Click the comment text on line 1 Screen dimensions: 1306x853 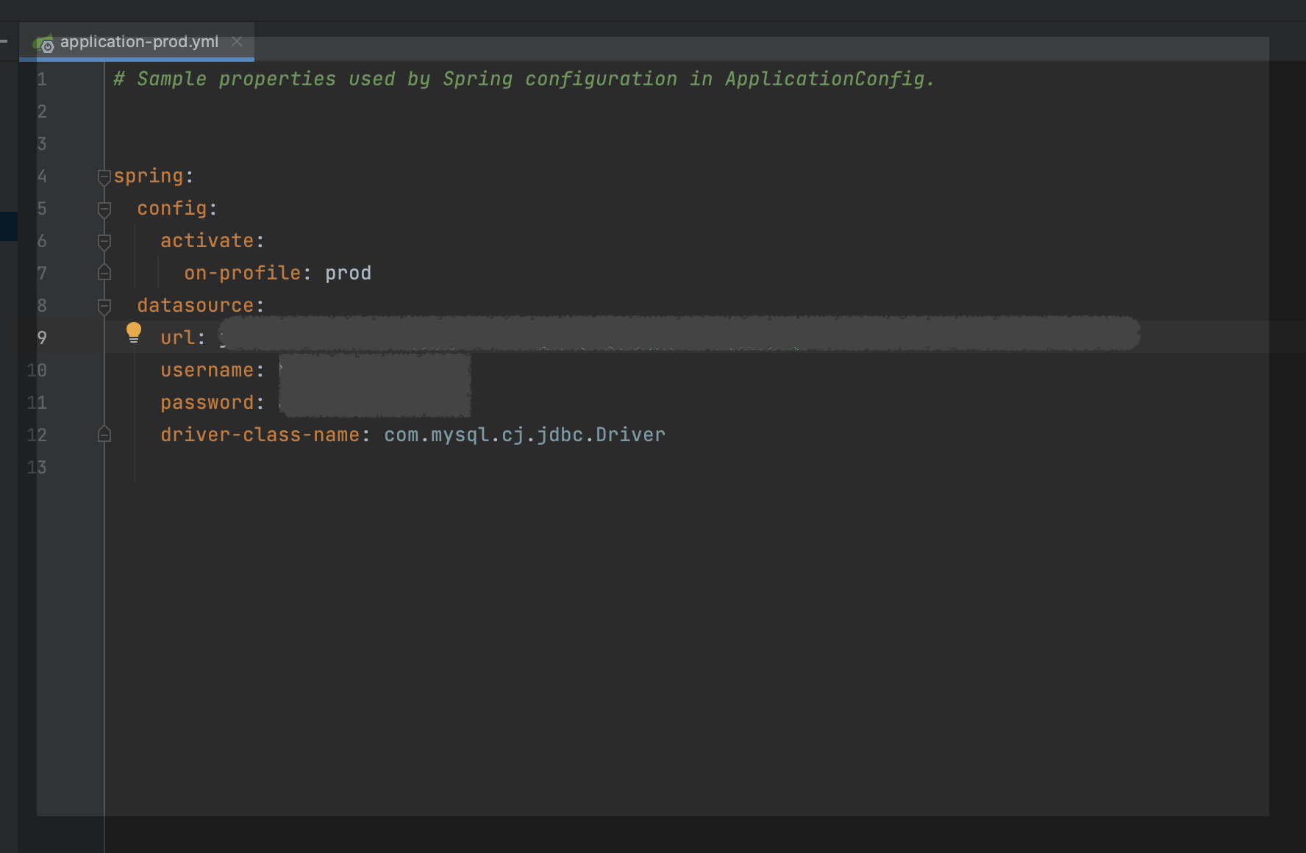point(515,79)
